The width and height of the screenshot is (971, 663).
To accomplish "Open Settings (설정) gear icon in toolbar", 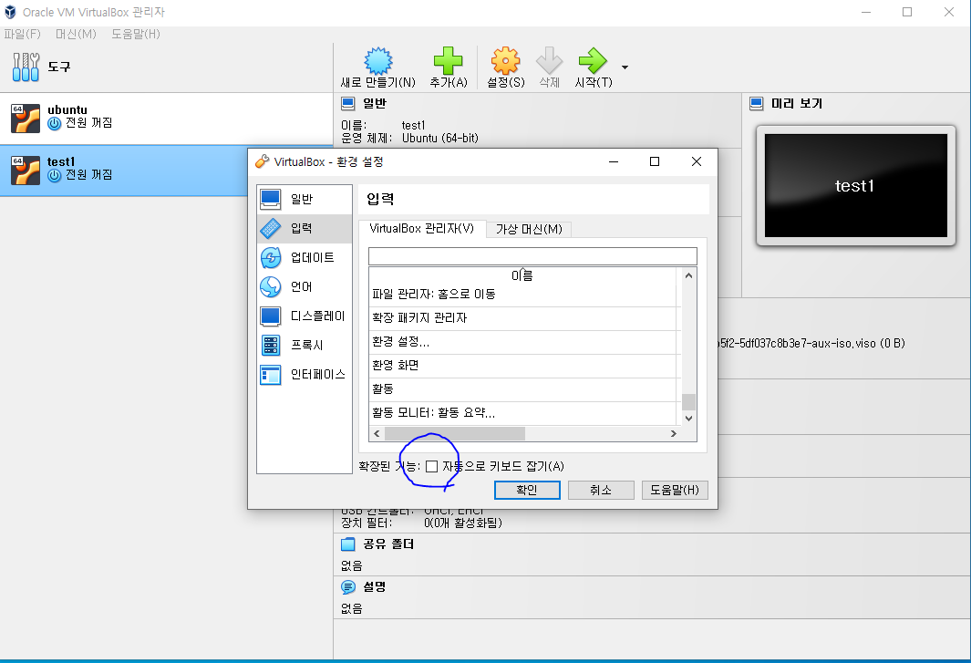I will (x=505, y=61).
